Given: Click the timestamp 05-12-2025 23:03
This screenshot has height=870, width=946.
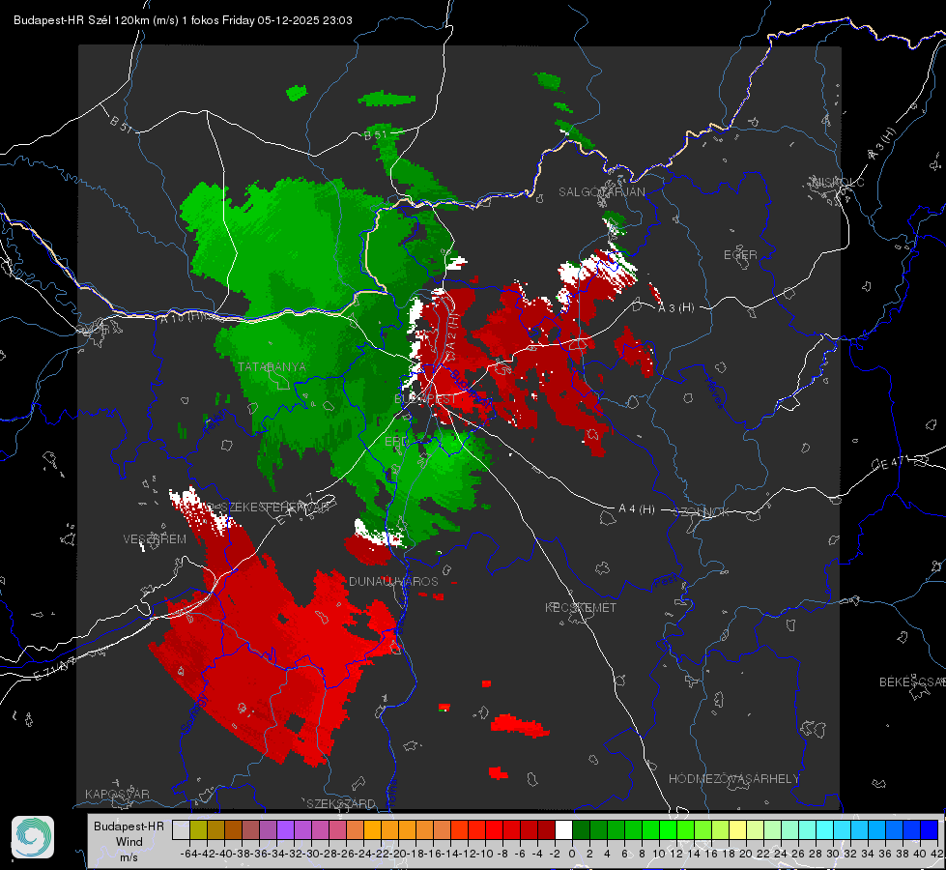Looking at the screenshot, I should (304, 20).
